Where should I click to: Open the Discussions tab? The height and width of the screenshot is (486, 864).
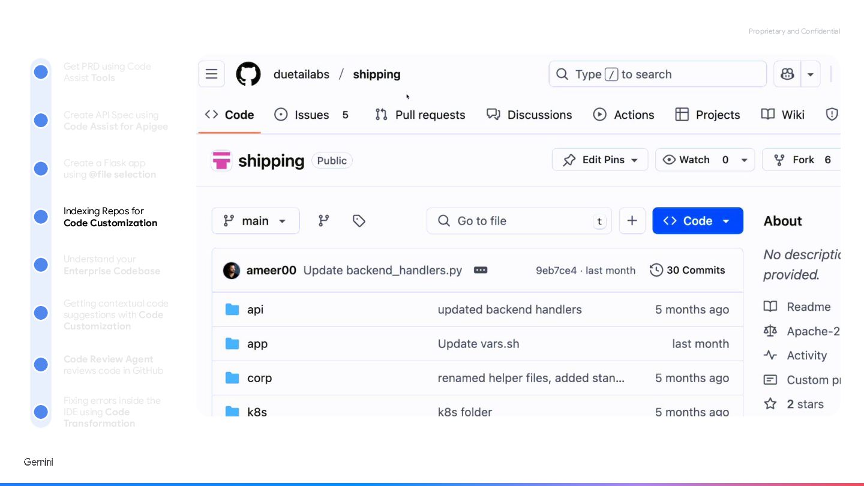click(529, 115)
